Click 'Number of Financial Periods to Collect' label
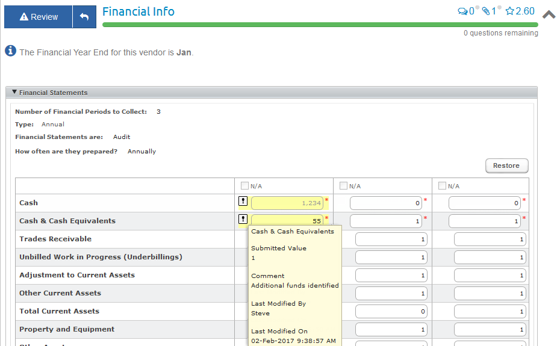Image resolution: width=560 pixels, height=346 pixels. pos(81,112)
